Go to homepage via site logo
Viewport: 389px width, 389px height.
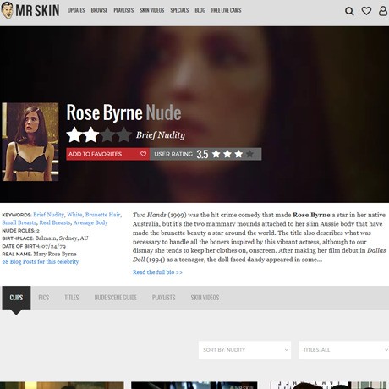pos(30,10)
